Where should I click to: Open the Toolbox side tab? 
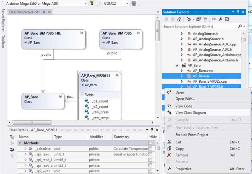(3, 41)
